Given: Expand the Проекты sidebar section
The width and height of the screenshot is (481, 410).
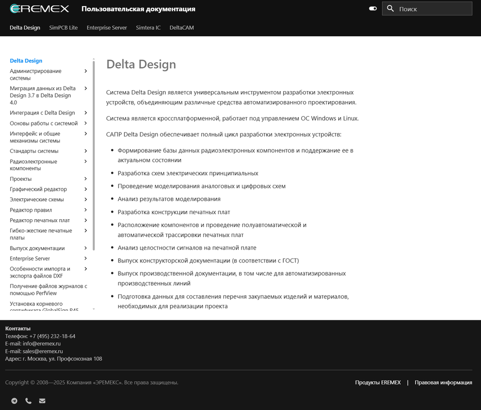Looking at the screenshot, I should (x=86, y=179).
